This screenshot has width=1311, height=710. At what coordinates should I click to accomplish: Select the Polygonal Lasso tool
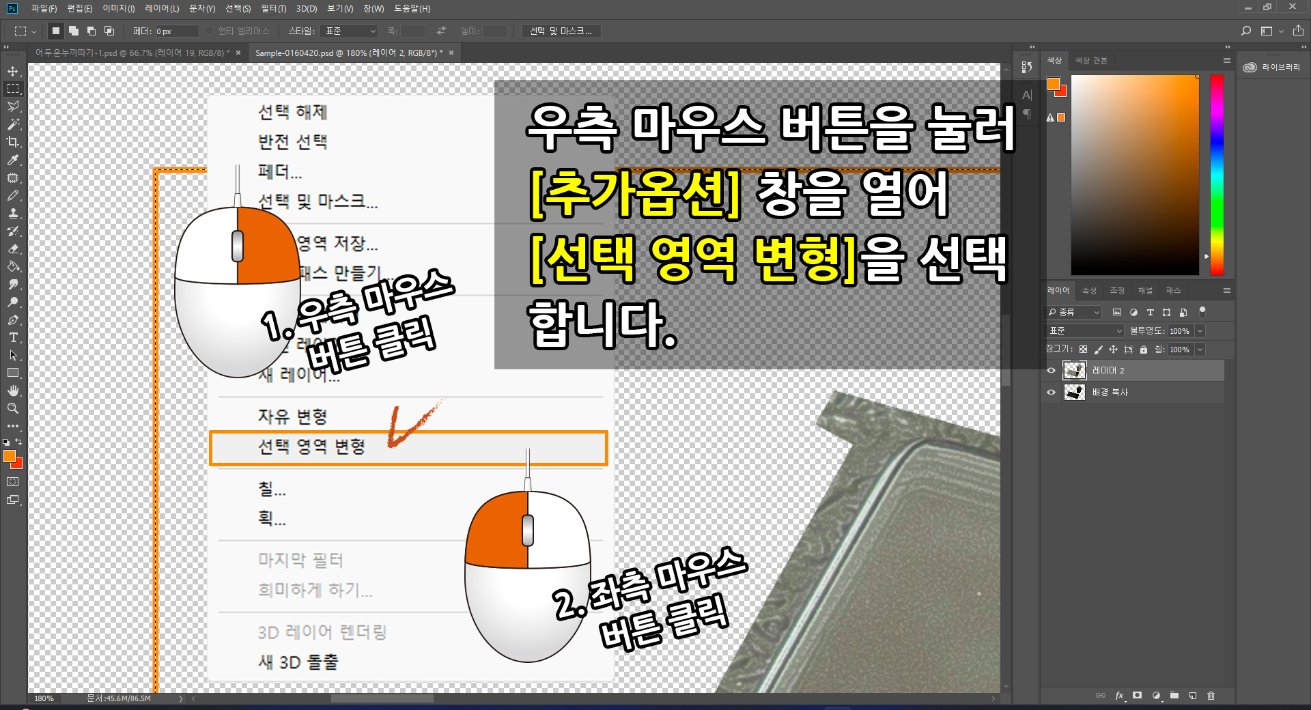[13, 106]
